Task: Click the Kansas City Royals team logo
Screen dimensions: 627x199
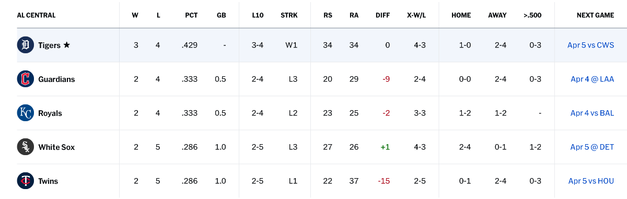Action: [26, 113]
